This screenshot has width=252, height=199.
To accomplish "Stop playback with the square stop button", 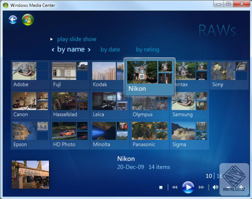I will point(161,188).
